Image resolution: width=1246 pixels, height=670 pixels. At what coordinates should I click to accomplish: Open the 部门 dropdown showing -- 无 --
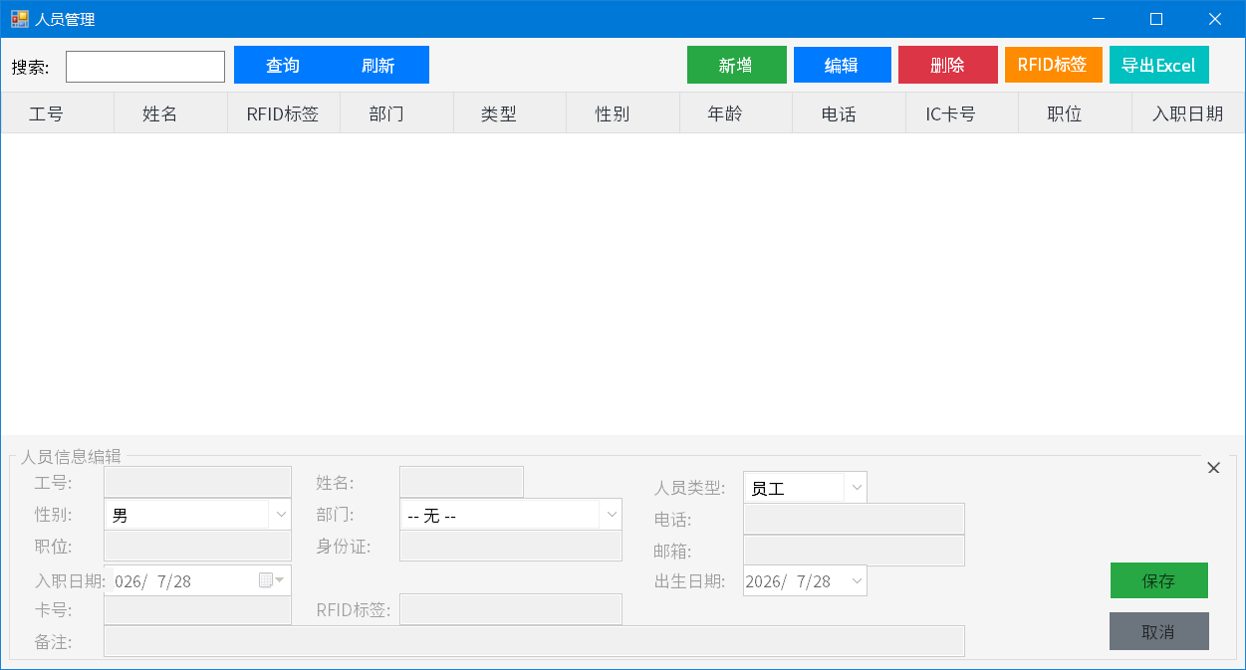(510, 516)
